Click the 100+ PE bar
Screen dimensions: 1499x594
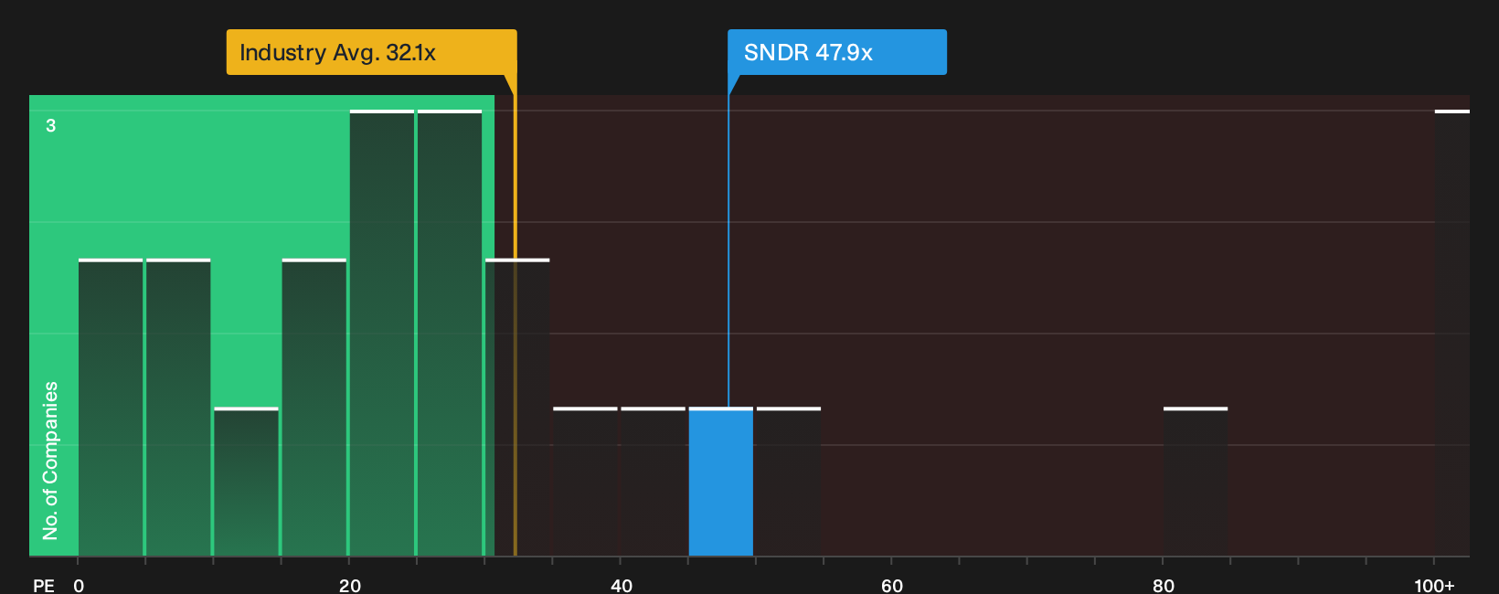click(x=1452, y=333)
